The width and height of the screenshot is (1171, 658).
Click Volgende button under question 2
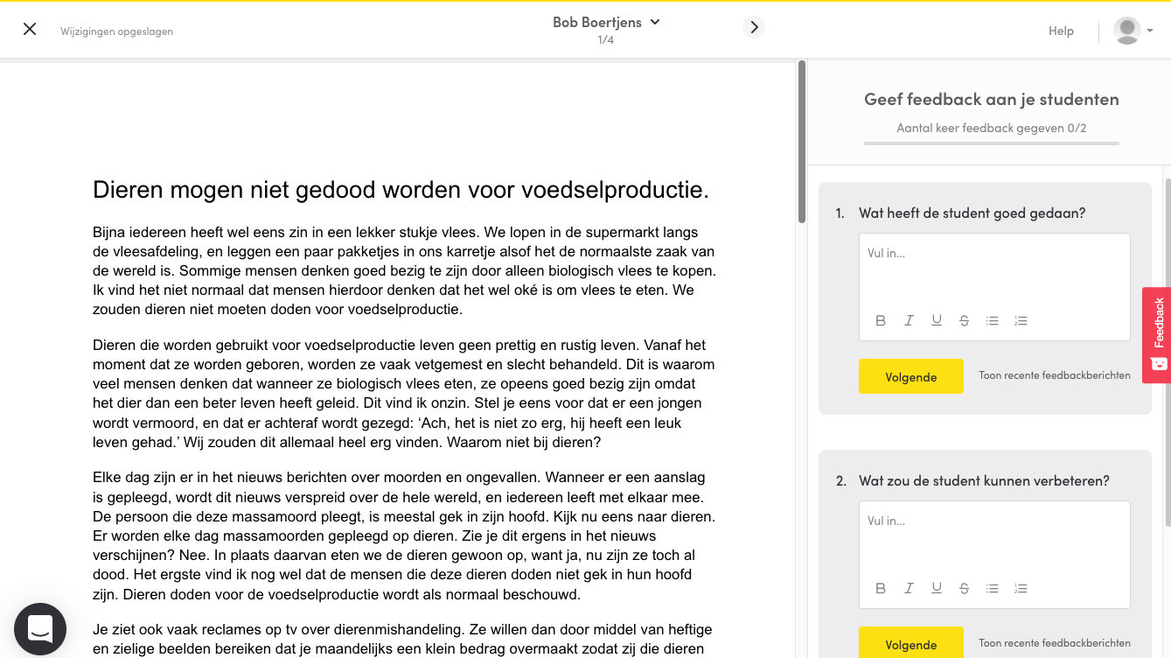point(911,643)
